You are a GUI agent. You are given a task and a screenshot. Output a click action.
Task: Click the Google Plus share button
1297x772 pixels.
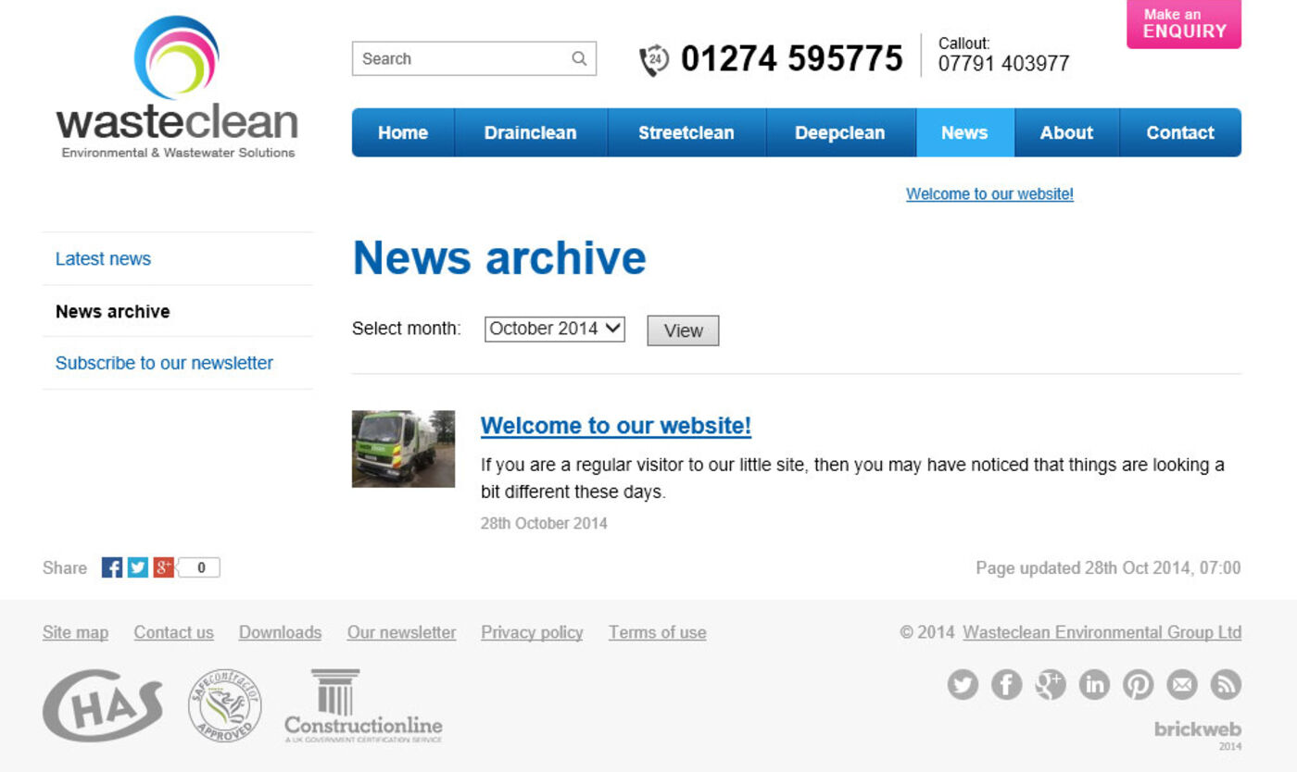coord(164,567)
